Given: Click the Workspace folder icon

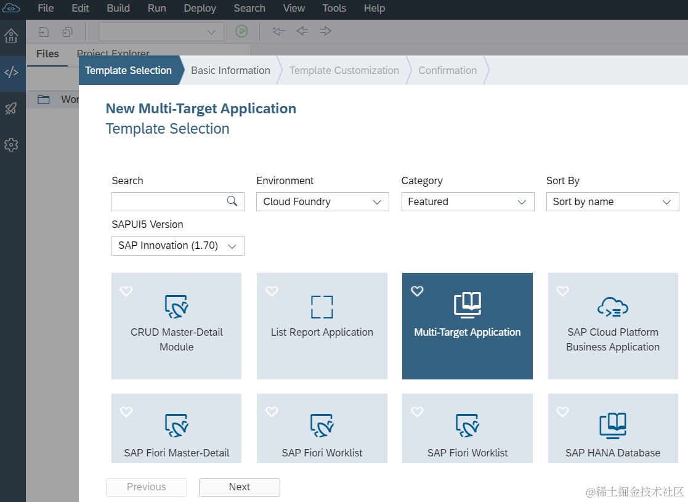Looking at the screenshot, I should pyautogui.click(x=44, y=100).
